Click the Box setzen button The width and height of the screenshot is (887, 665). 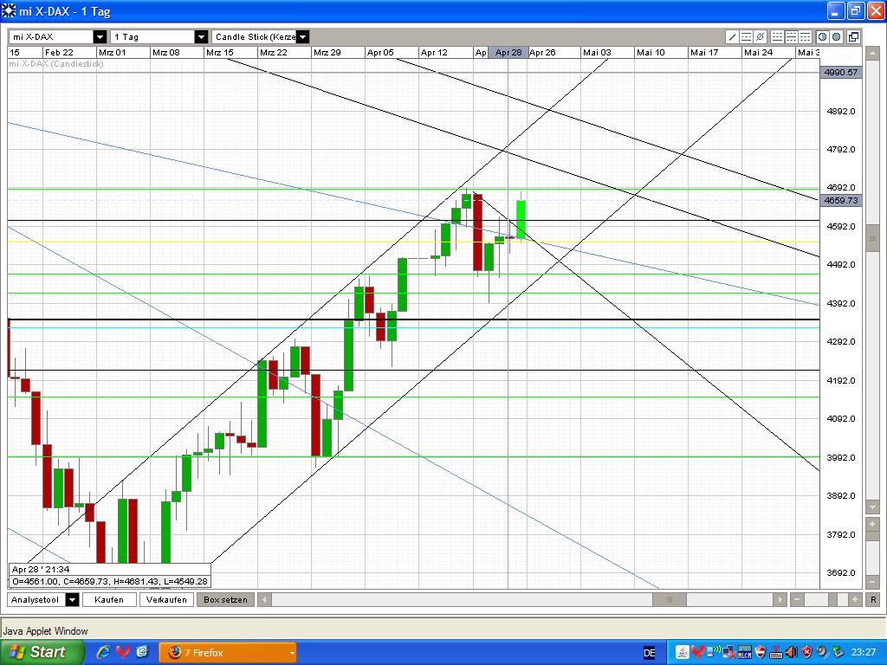(224, 599)
